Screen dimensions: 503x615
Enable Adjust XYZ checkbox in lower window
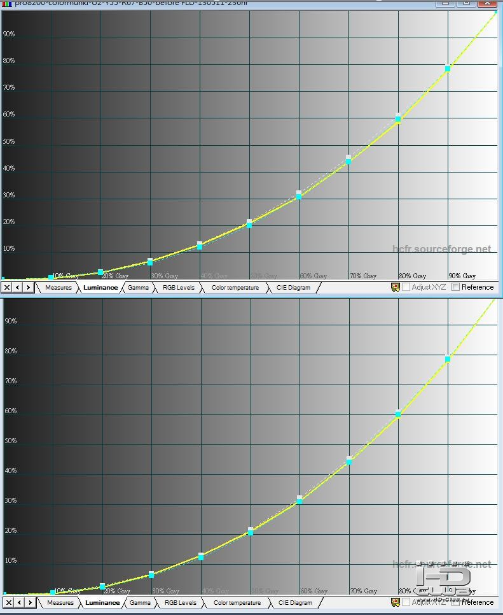406,602
